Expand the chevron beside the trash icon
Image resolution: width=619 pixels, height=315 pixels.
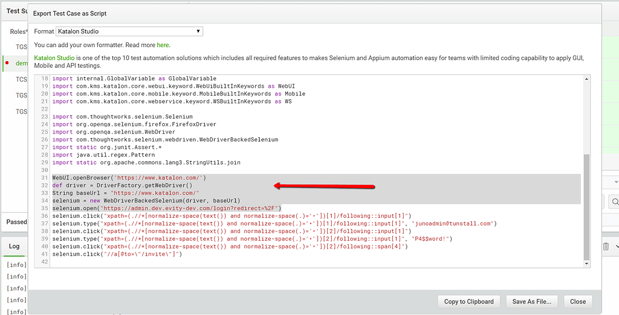coord(616,246)
